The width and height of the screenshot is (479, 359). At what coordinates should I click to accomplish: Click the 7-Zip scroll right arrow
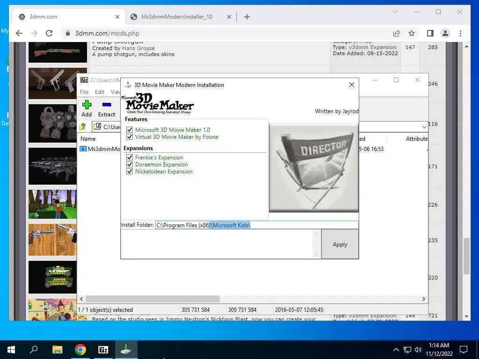(424, 299)
